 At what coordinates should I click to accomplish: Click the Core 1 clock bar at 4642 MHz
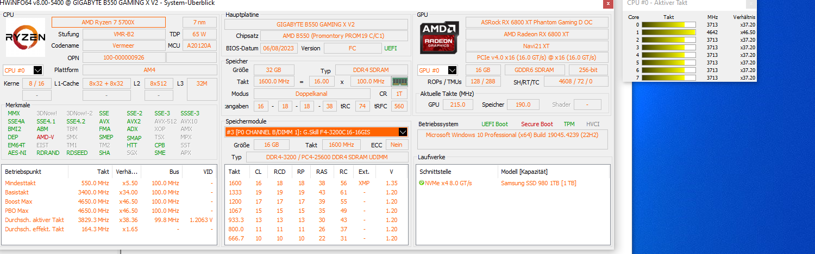click(x=669, y=32)
